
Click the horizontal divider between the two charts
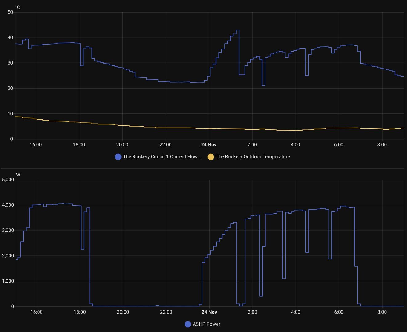tap(203, 168)
